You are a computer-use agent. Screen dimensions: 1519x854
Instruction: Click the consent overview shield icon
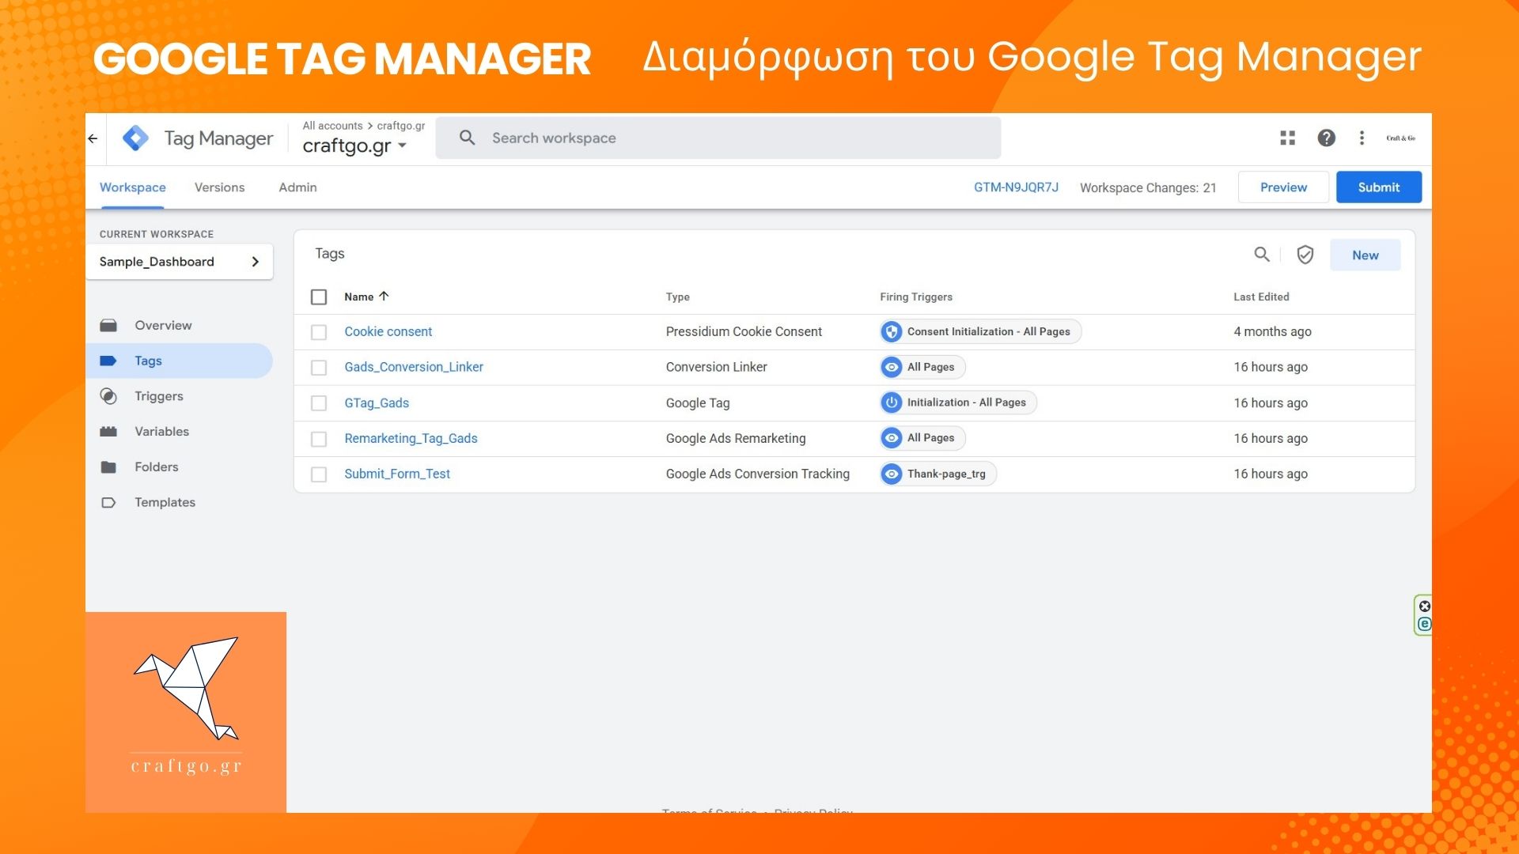[x=1305, y=255]
